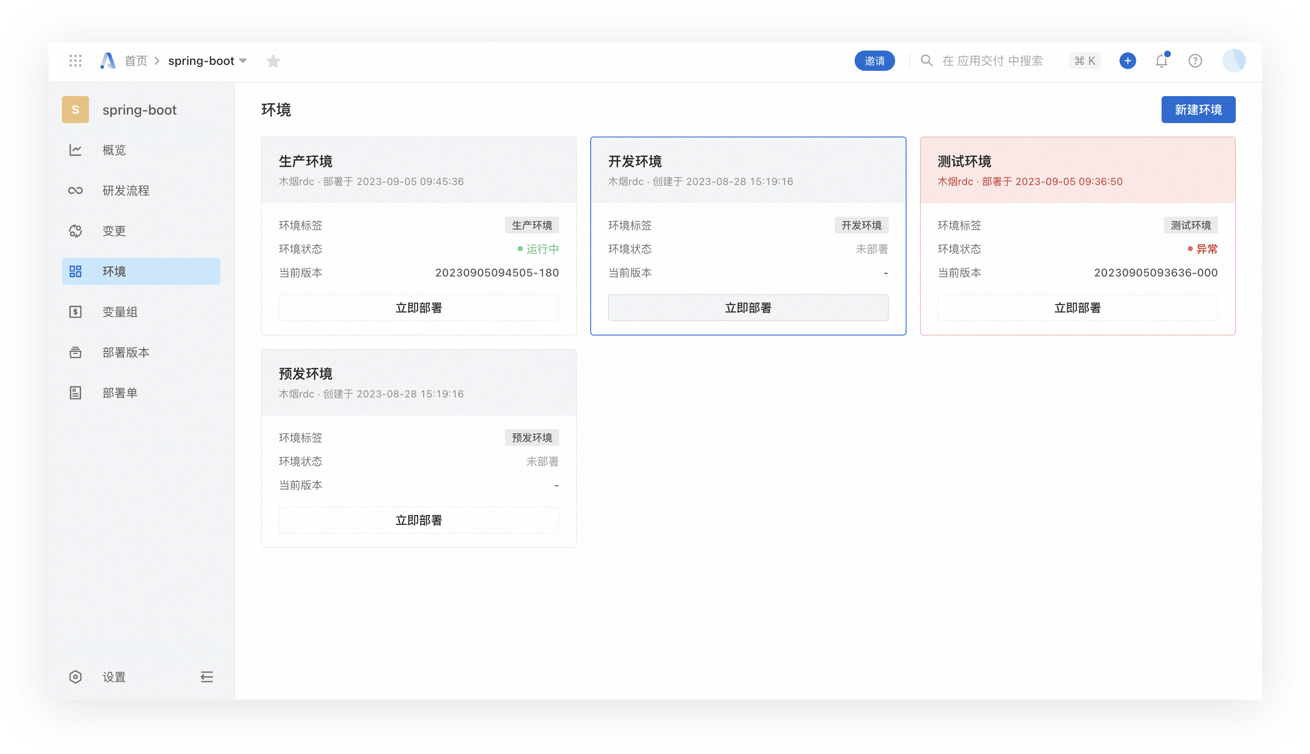This screenshot has height=754, width=1310.
Task: Collapse the sidebar with the fold icon
Action: click(207, 676)
